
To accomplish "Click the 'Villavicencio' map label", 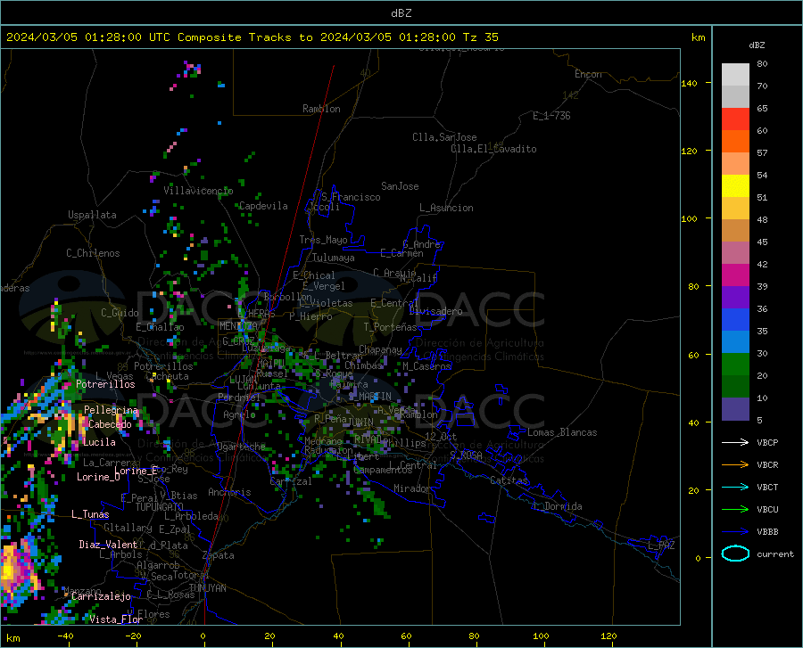I will [x=198, y=191].
